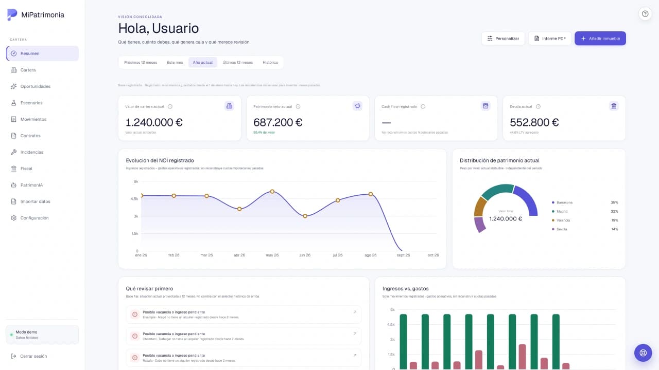
Task: Select the Próximos 12 meses period tab
Action: 141,62
